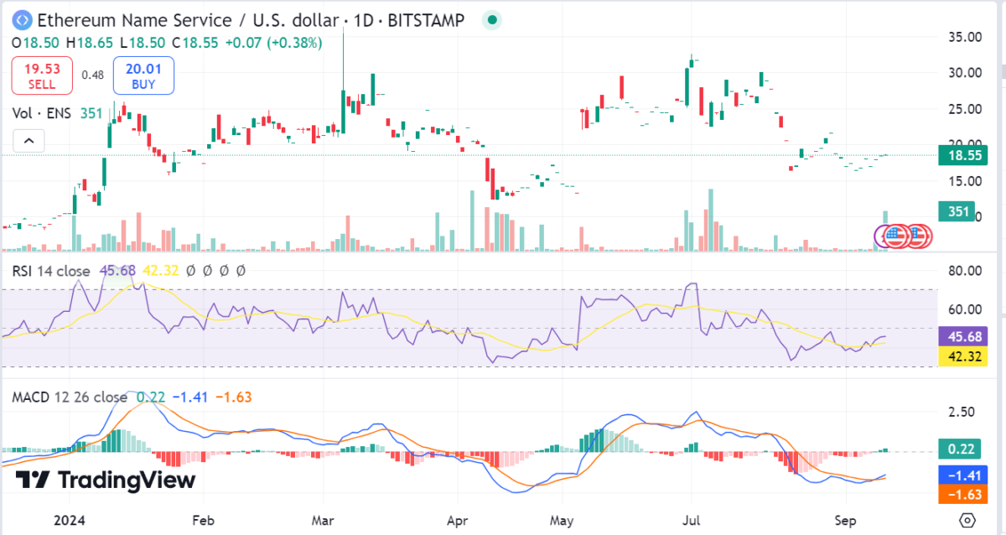Screen dimensions: 1006x535
Task: Open chart settings hexagon icon
Action: (x=968, y=520)
